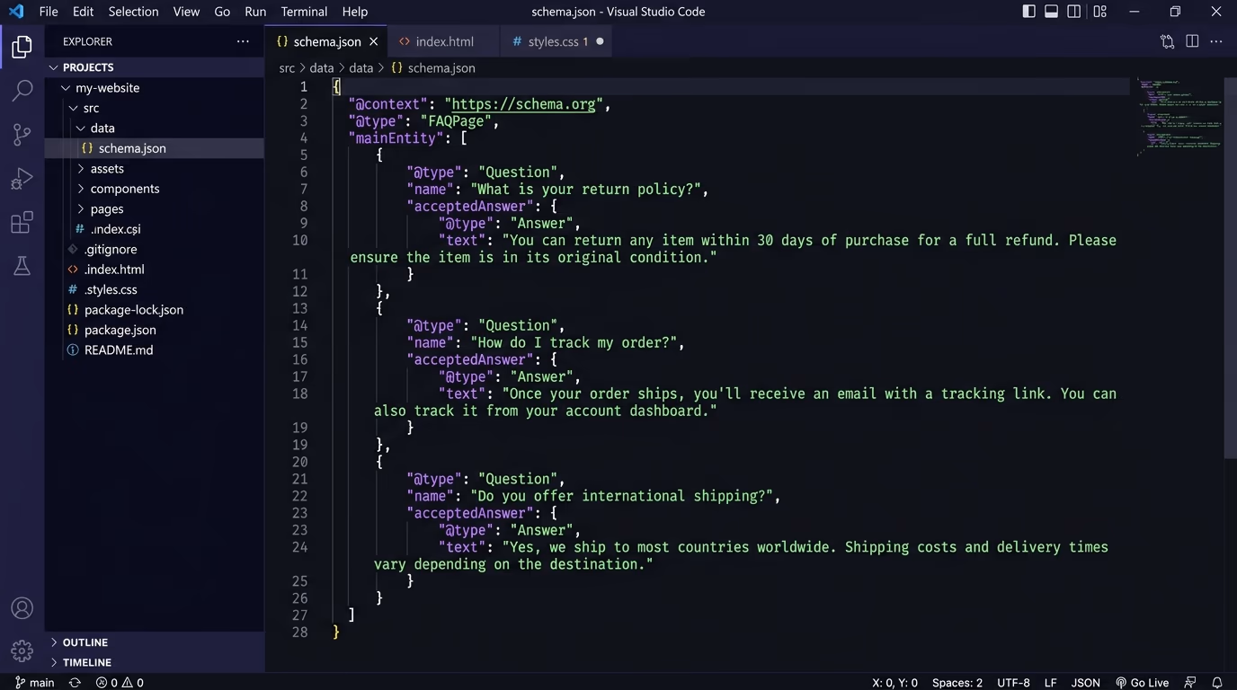Open the Testing flask view

coord(22,266)
